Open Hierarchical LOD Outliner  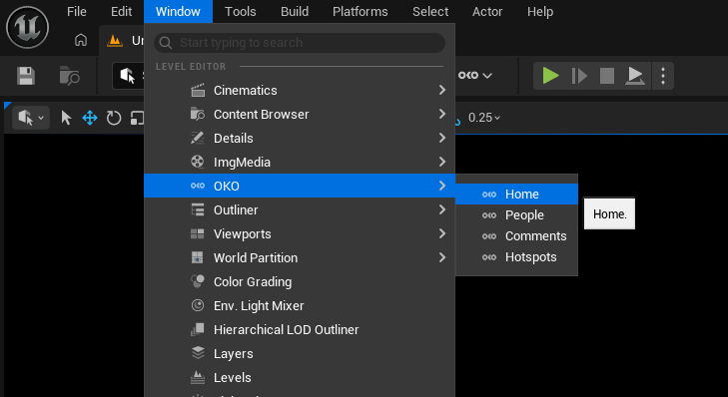(300, 329)
